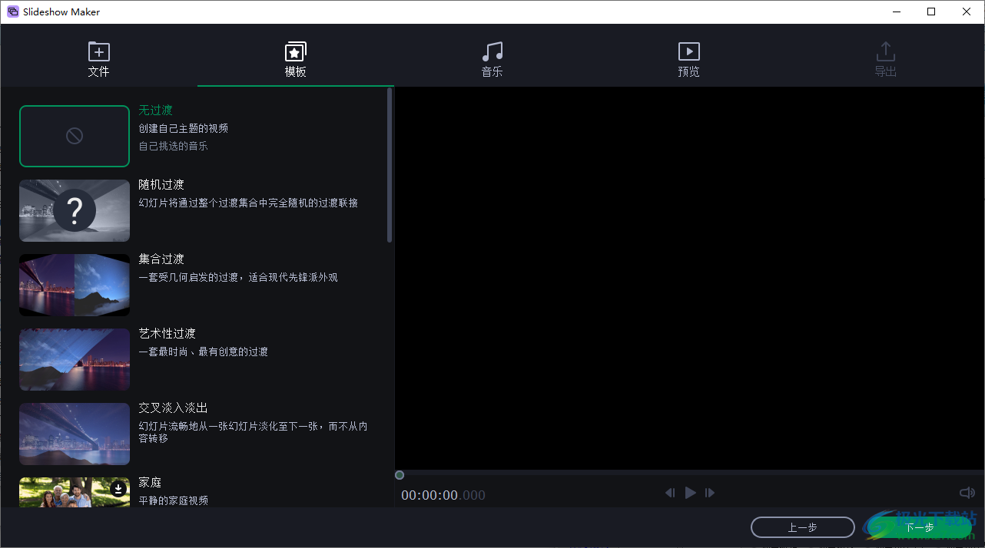Click the description 平静的家庭视频
Screen dimensions: 985x548
click(x=173, y=500)
